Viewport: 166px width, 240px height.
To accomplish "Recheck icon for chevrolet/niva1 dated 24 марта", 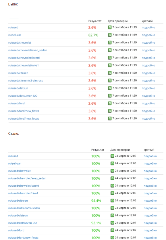I will pyautogui.click(x=112, y=193).
